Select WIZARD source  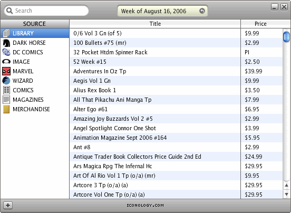click(35, 81)
